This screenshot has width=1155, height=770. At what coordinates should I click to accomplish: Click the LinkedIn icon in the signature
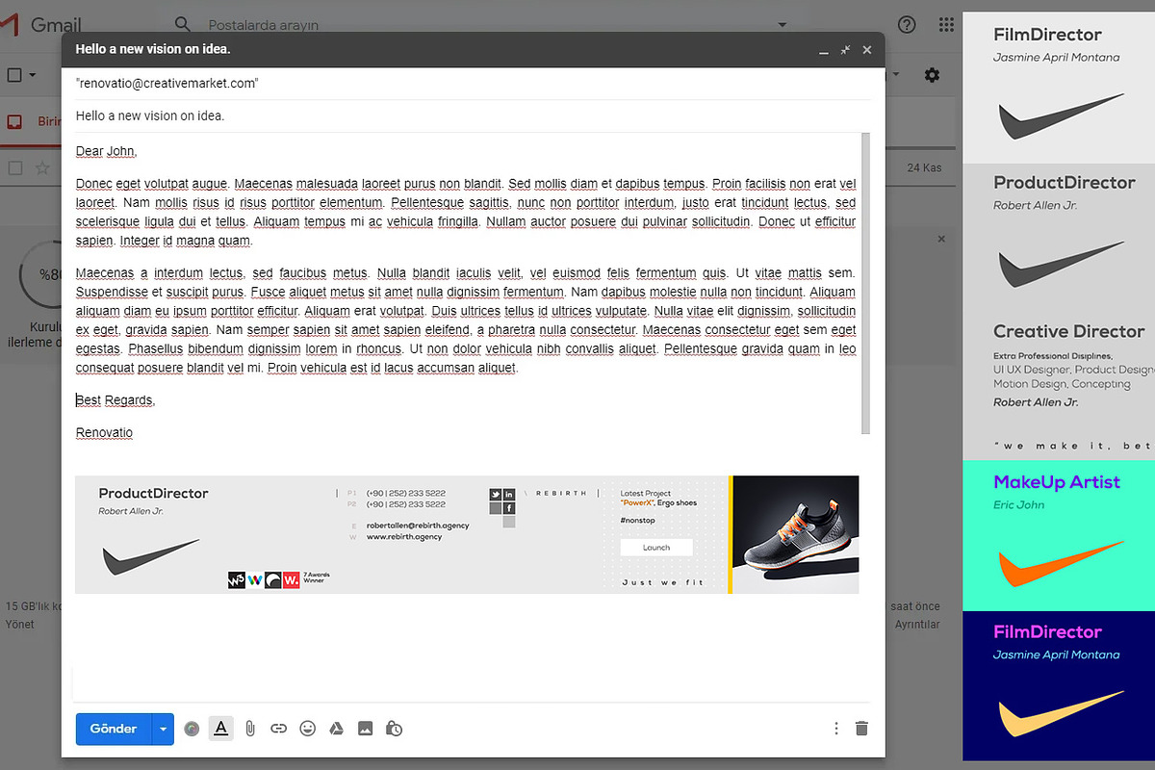pos(509,494)
